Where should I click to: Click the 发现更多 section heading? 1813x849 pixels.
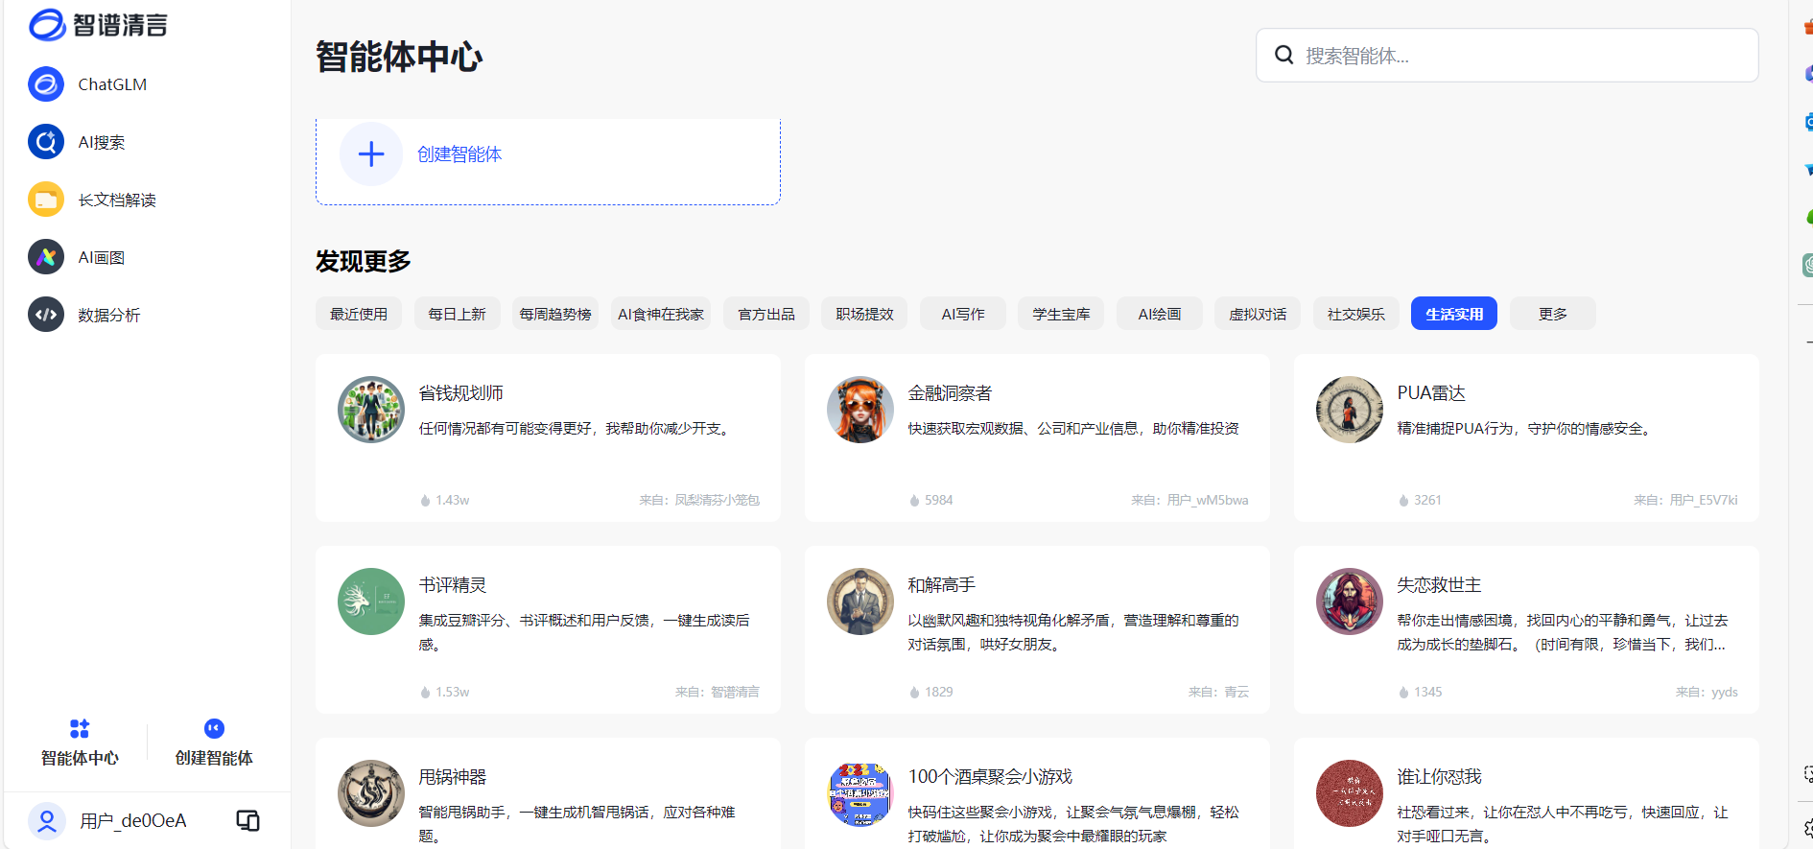pyautogui.click(x=364, y=261)
